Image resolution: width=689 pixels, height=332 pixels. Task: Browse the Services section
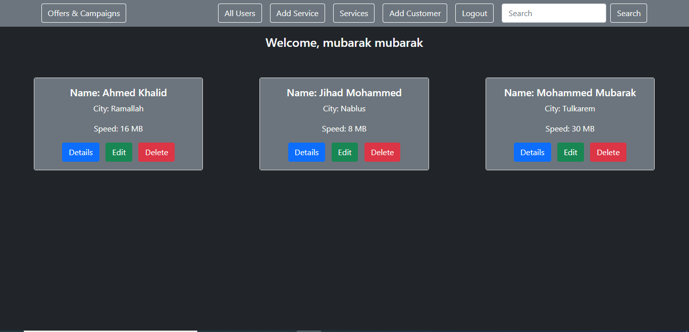pyautogui.click(x=353, y=13)
